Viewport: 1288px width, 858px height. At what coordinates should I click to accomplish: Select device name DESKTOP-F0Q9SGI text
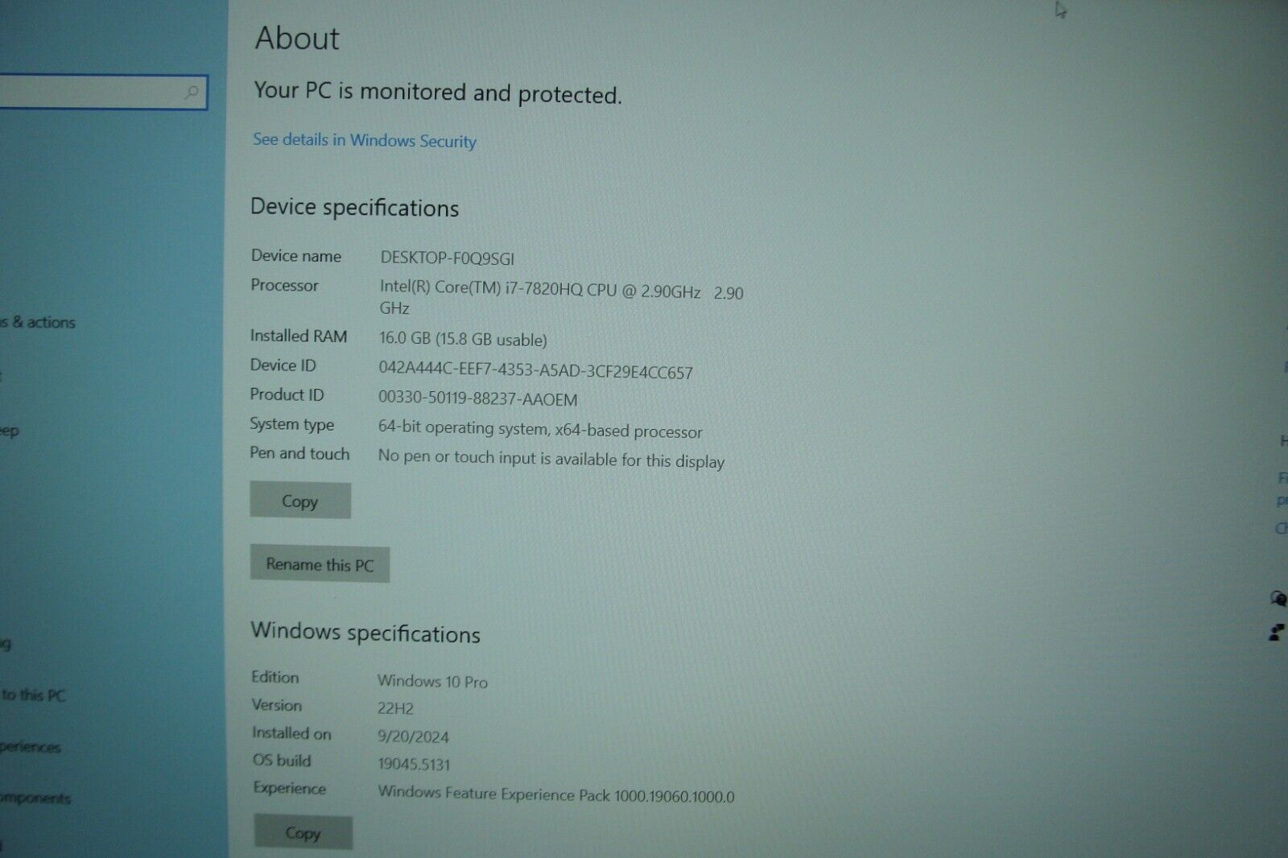coord(448,258)
